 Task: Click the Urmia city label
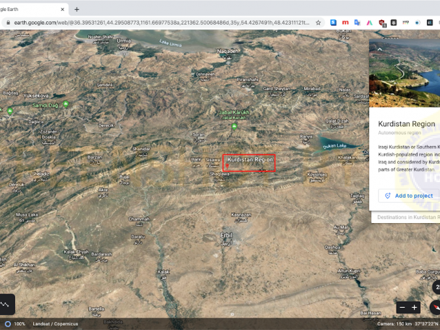(x=124, y=41)
